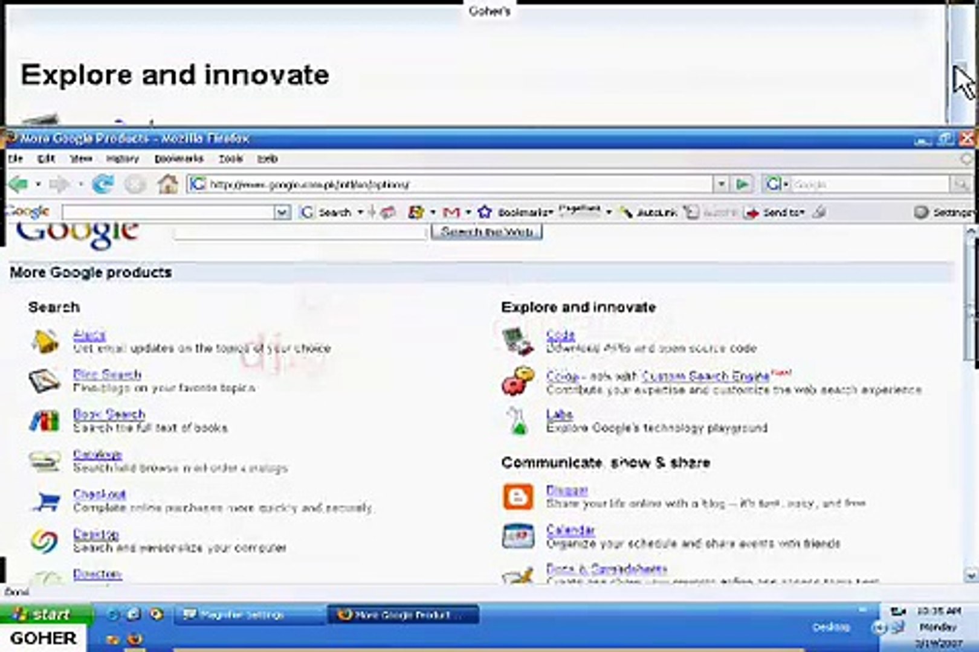The image size is (979, 652).
Task: Click the Google page search input field
Action: 300,232
